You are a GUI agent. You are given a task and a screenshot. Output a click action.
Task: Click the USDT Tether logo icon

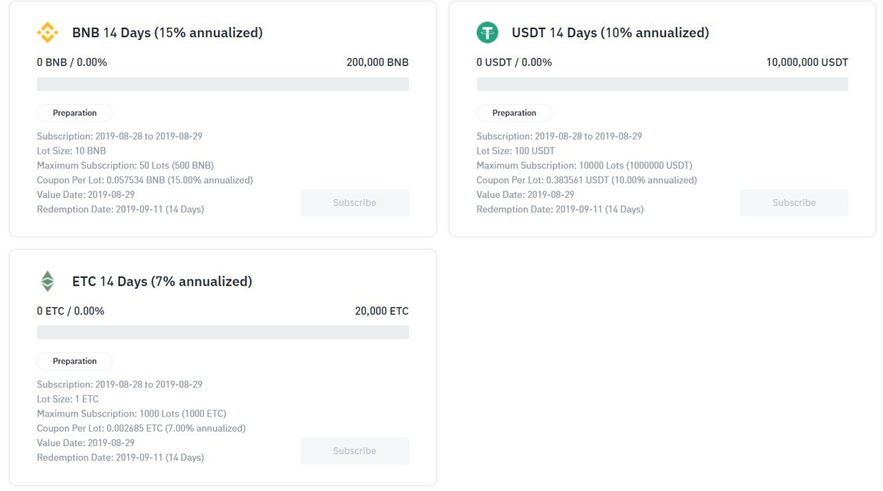coord(487,32)
